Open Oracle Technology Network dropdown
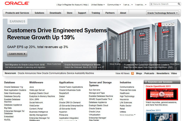This screenshot has height=121, width=182. [x=162, y=13]
